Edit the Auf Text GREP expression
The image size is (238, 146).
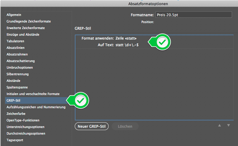click(127, 45)
